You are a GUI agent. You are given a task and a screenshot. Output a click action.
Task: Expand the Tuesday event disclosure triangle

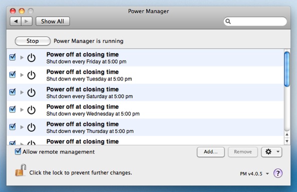(x=22, y=75)
